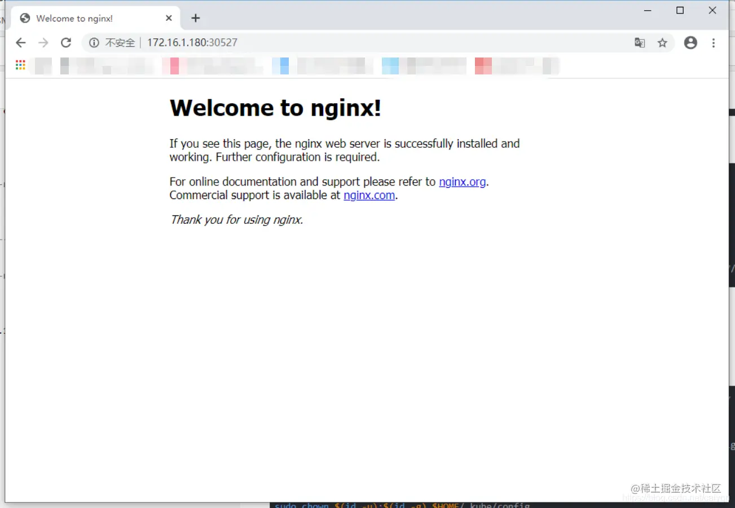Select the Welcome to nginx! tab

pos(96,18)
